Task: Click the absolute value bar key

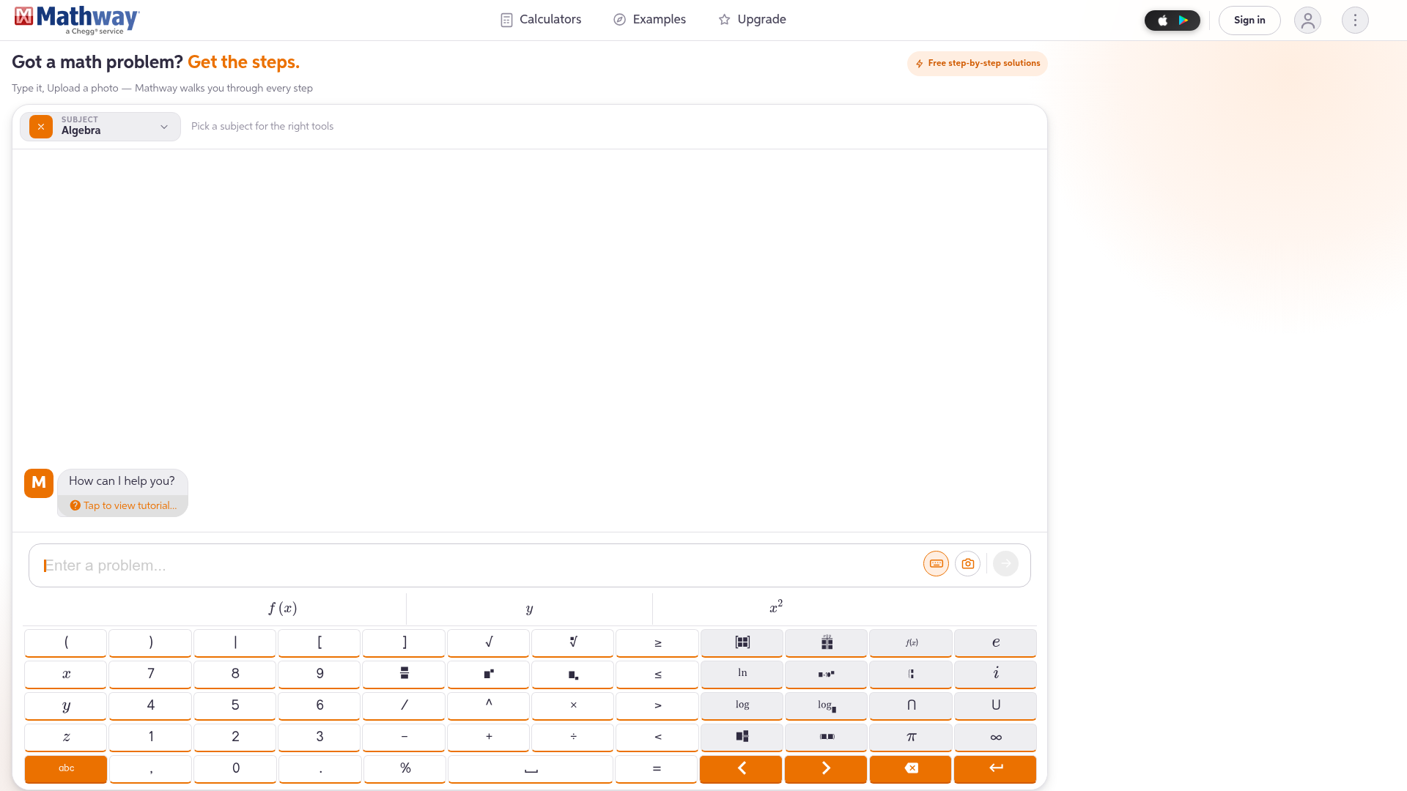Action: pyautogui.click(x=235, y=643)
